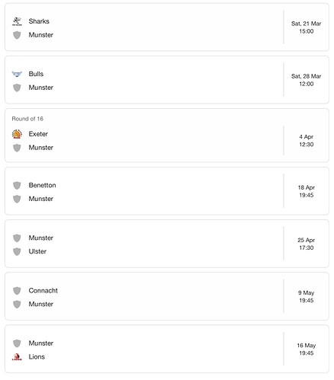Click the Ulster shield placeholder icon

pyautogui.click(x=17, y=251)
